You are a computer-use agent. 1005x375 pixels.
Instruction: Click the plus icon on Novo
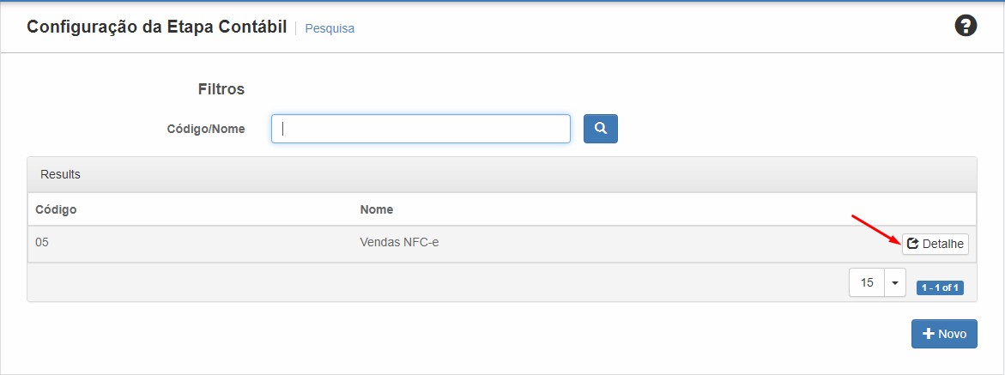pos(928,334)
